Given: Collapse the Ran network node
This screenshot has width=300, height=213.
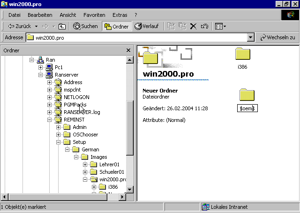Looking at the screenshot, I should tap(31, 60).
